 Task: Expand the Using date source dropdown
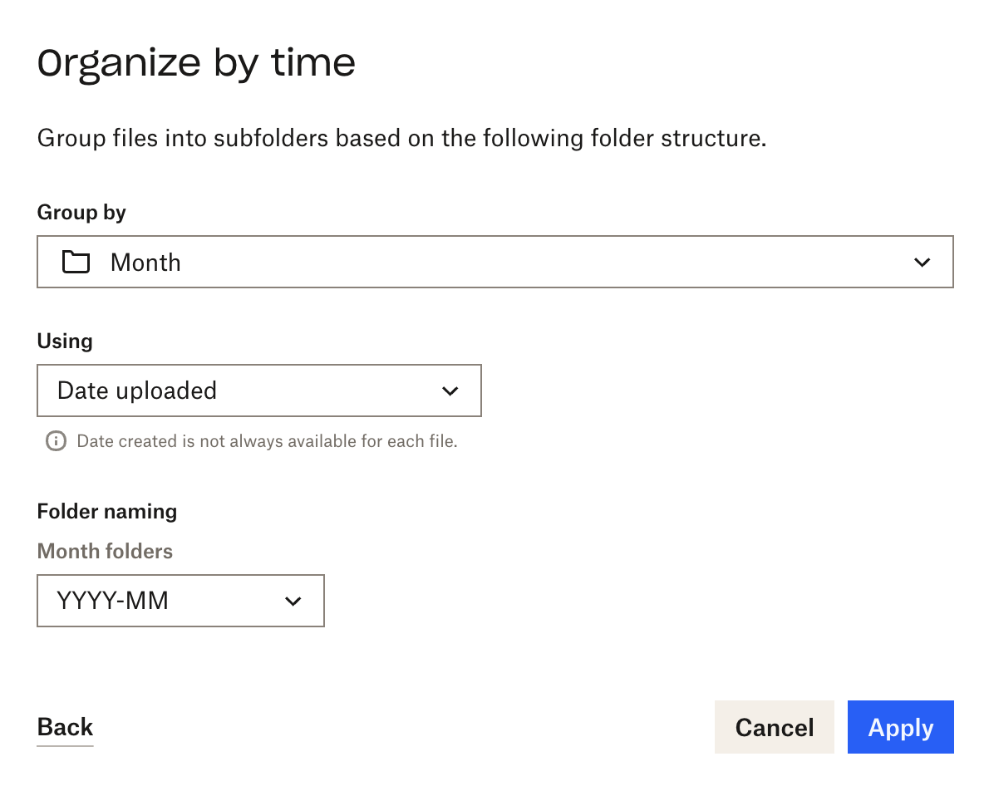point(258,391)
